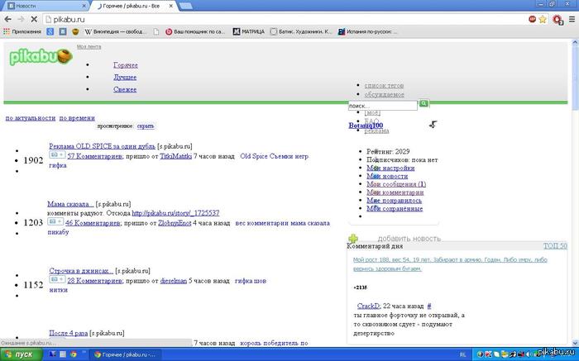Toggle hide viewed posts (скрыть)
Viewport: 579px width, 361px height.
tap(145, 126)
